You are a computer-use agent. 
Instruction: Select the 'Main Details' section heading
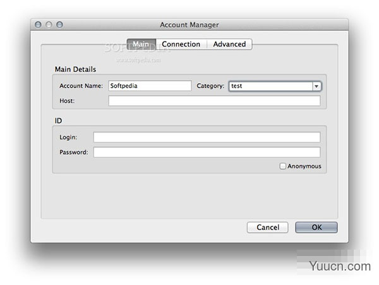tap(75, 69)
